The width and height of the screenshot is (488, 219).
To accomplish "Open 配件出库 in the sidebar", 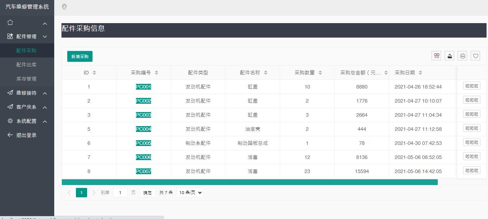I will click(x=26, y=65).
